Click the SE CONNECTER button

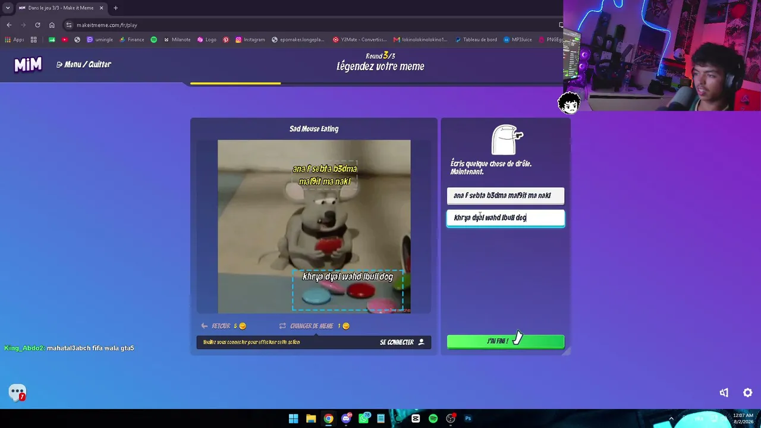click(402, 342)
